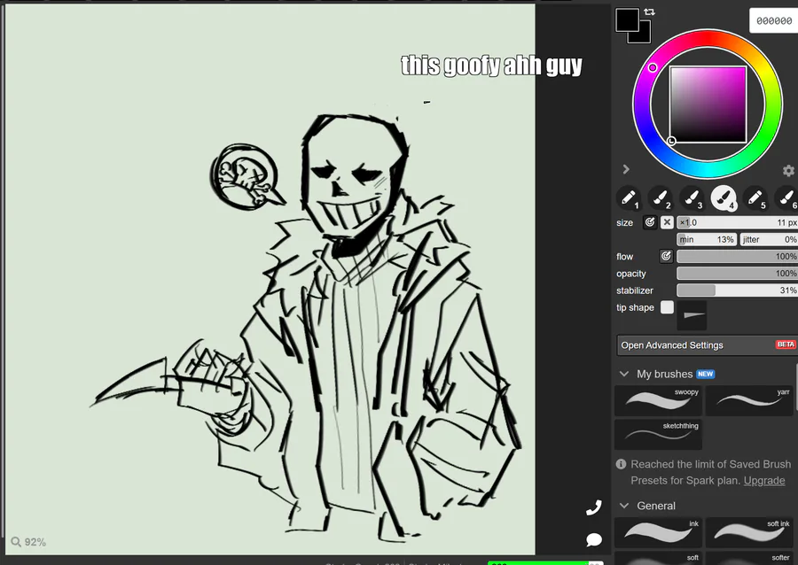Select brush slot 5 pencil tool
The image size is (798, 565).
click(x=755, y=197)
